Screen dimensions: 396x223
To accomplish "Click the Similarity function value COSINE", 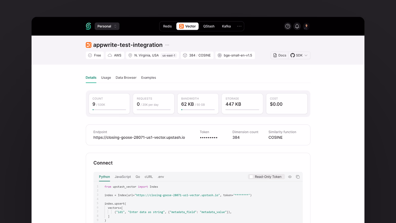I will pos(276,138).
